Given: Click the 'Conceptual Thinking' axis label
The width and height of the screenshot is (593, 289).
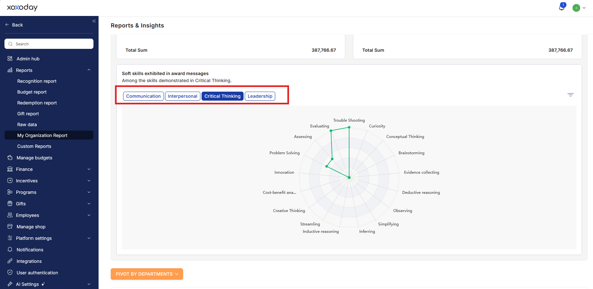Looking at the screenshot, I should point(405,137).
